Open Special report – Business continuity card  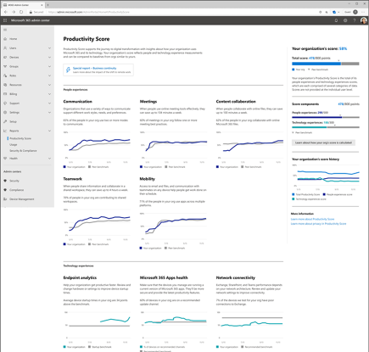[98, 70]
